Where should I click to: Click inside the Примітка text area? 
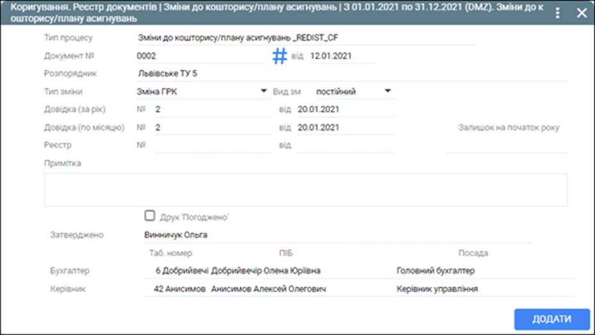306,190
